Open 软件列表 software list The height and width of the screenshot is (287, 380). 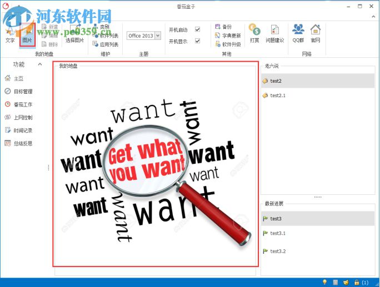point(106,36)
